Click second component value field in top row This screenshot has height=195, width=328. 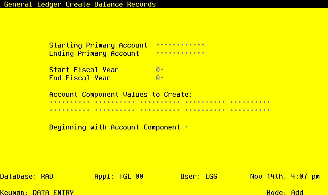coord(115,102)
